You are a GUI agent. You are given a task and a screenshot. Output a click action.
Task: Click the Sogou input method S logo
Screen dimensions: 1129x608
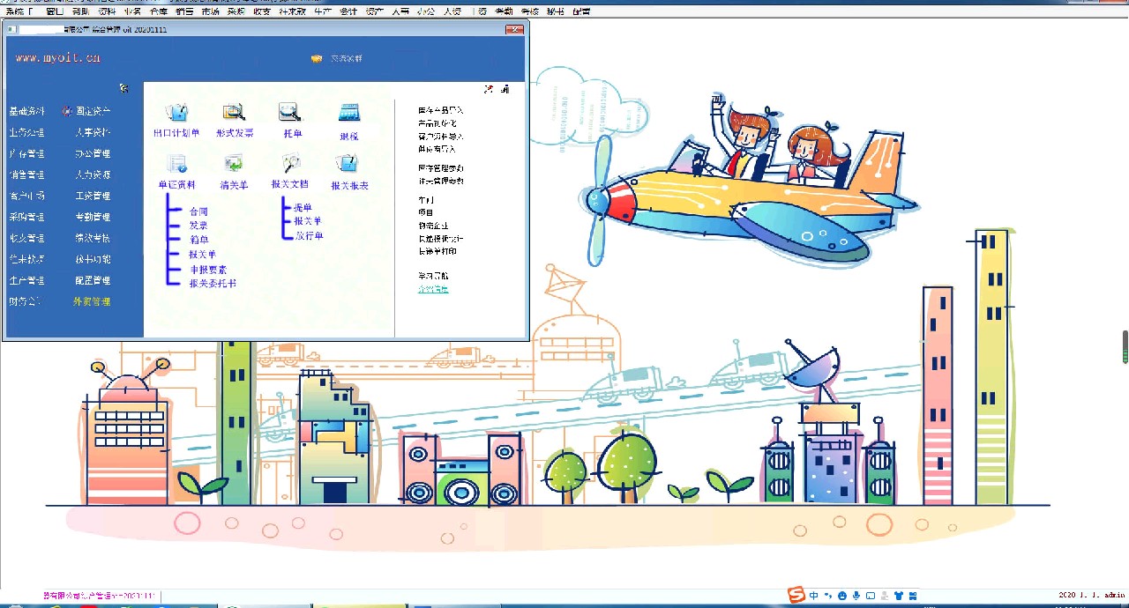796,595
